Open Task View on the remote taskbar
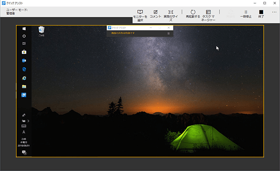 tap(24, 43)
